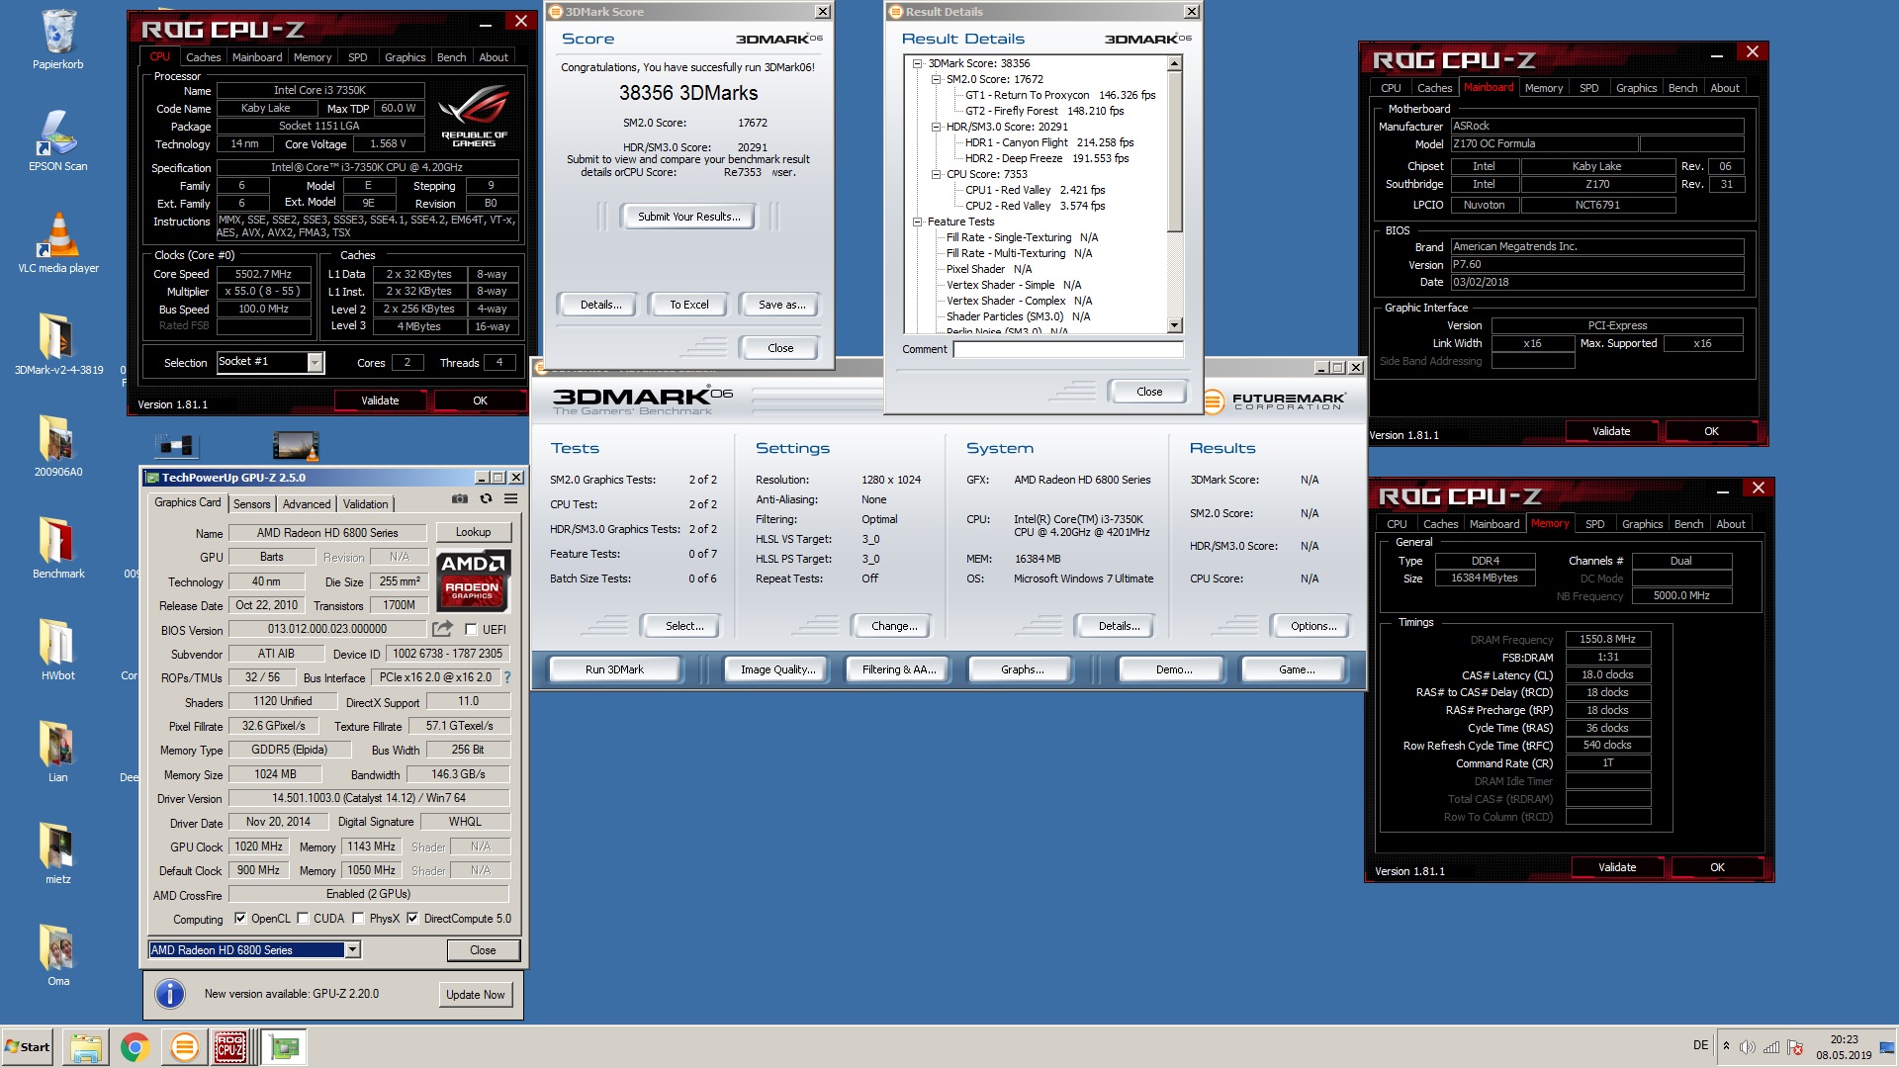Click the info icon in GPU-Z update bar
Screen dimensions: 1899x1068
coord(170,994)
